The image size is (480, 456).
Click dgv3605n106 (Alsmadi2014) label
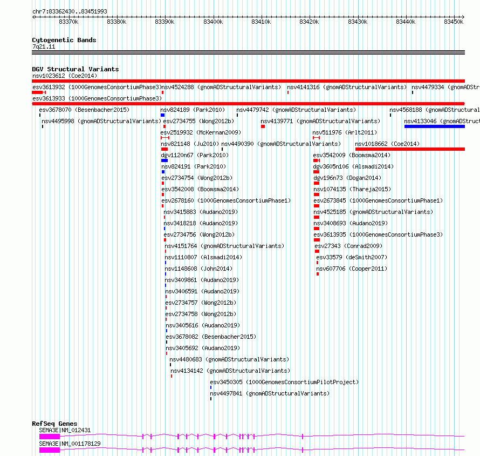(353, 166)
